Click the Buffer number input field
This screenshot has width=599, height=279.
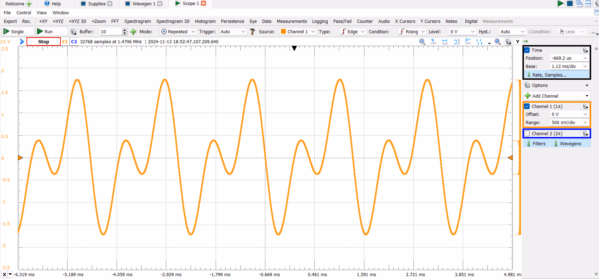tap(111, 31)
